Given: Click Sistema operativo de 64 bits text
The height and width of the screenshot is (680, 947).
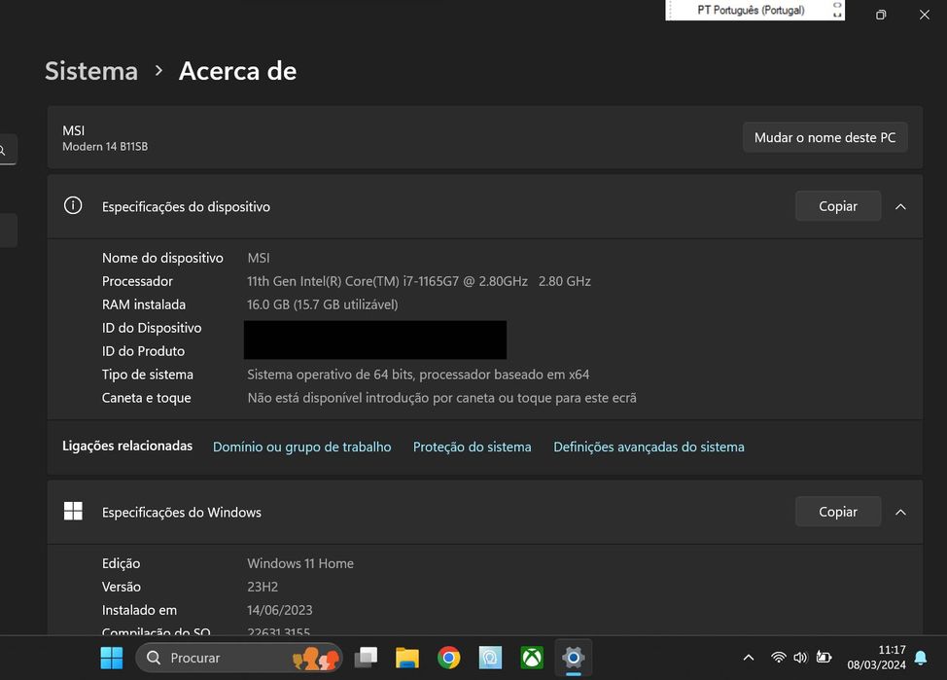Looking at the screenshot, I should click(418, 375).
